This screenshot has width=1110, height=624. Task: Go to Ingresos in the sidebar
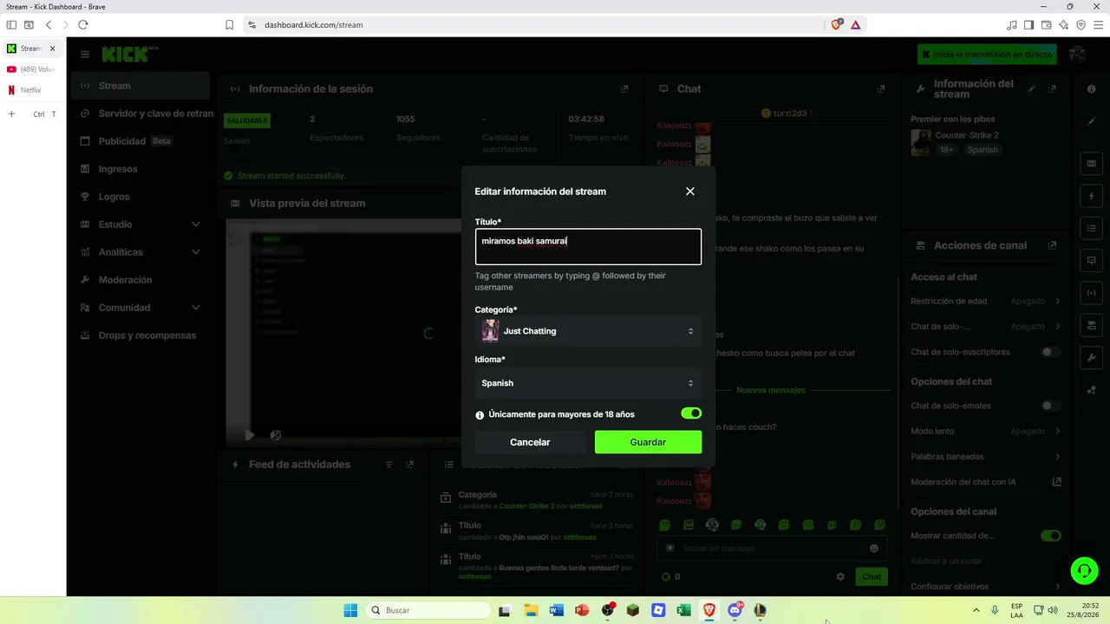(x=140, y=169)
